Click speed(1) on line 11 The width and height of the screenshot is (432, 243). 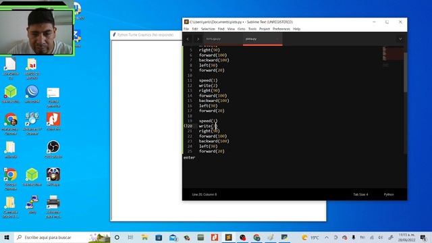[x=209, y=80]
